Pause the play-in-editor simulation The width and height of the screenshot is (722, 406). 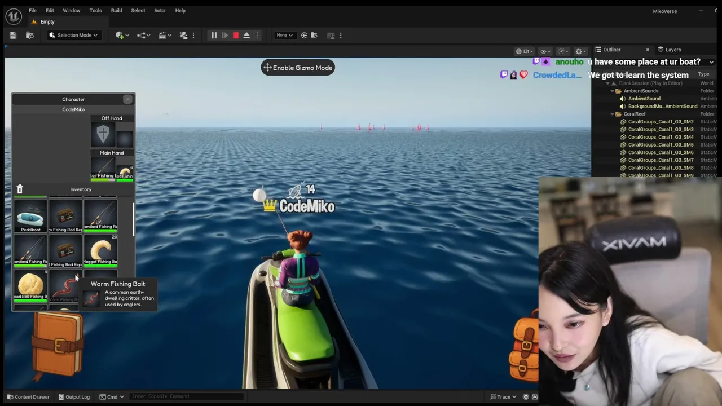[x=214, y=36]
